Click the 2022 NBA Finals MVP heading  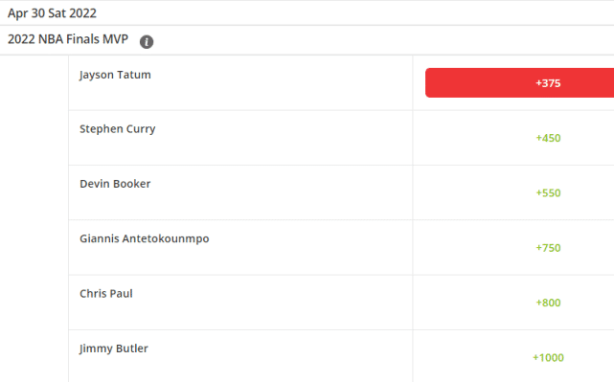point(68,39)
